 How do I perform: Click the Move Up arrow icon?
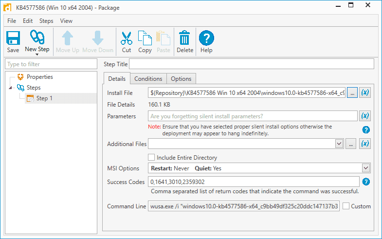(x=68, y=38)
